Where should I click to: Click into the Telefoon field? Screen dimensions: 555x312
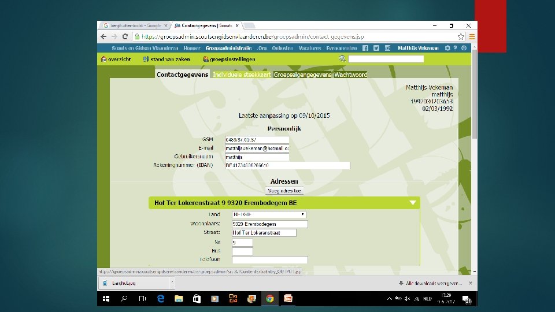point(270,259)
